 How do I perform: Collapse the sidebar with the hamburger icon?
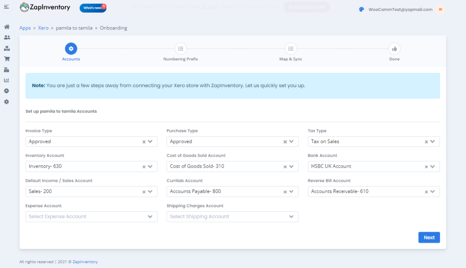tap(6, 6)
